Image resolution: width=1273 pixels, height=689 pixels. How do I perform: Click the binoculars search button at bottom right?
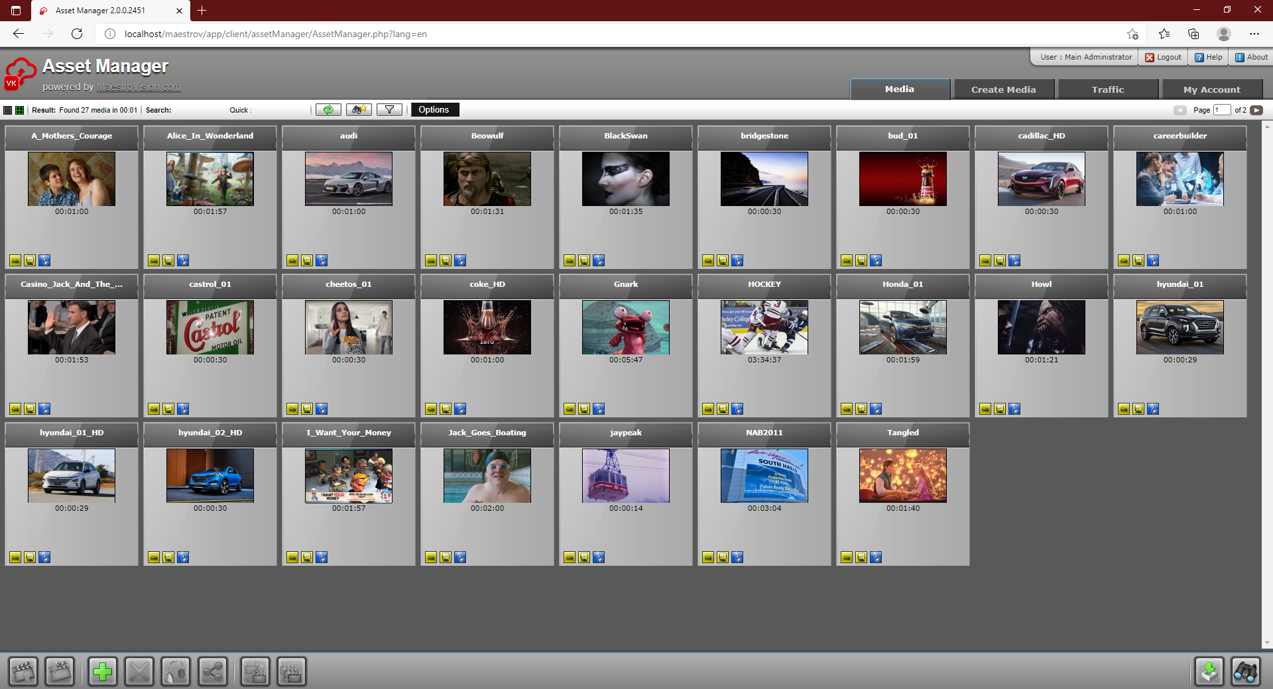click(1246, 672)
